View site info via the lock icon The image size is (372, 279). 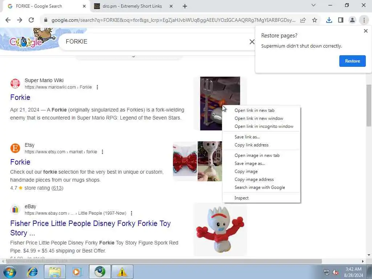[x=46, y=20]
